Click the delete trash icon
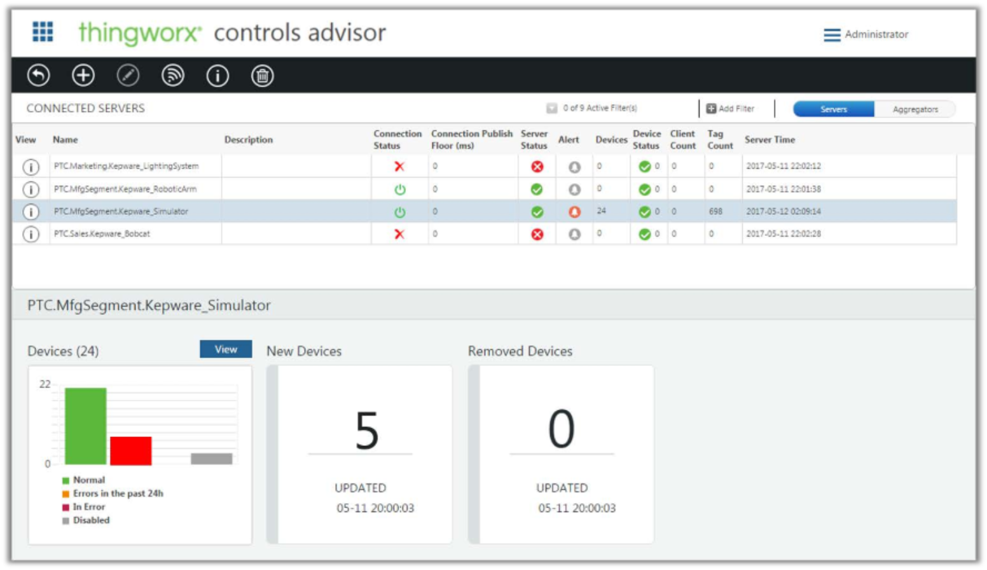This screenshot has height=570, width=987. click(262, 76)
